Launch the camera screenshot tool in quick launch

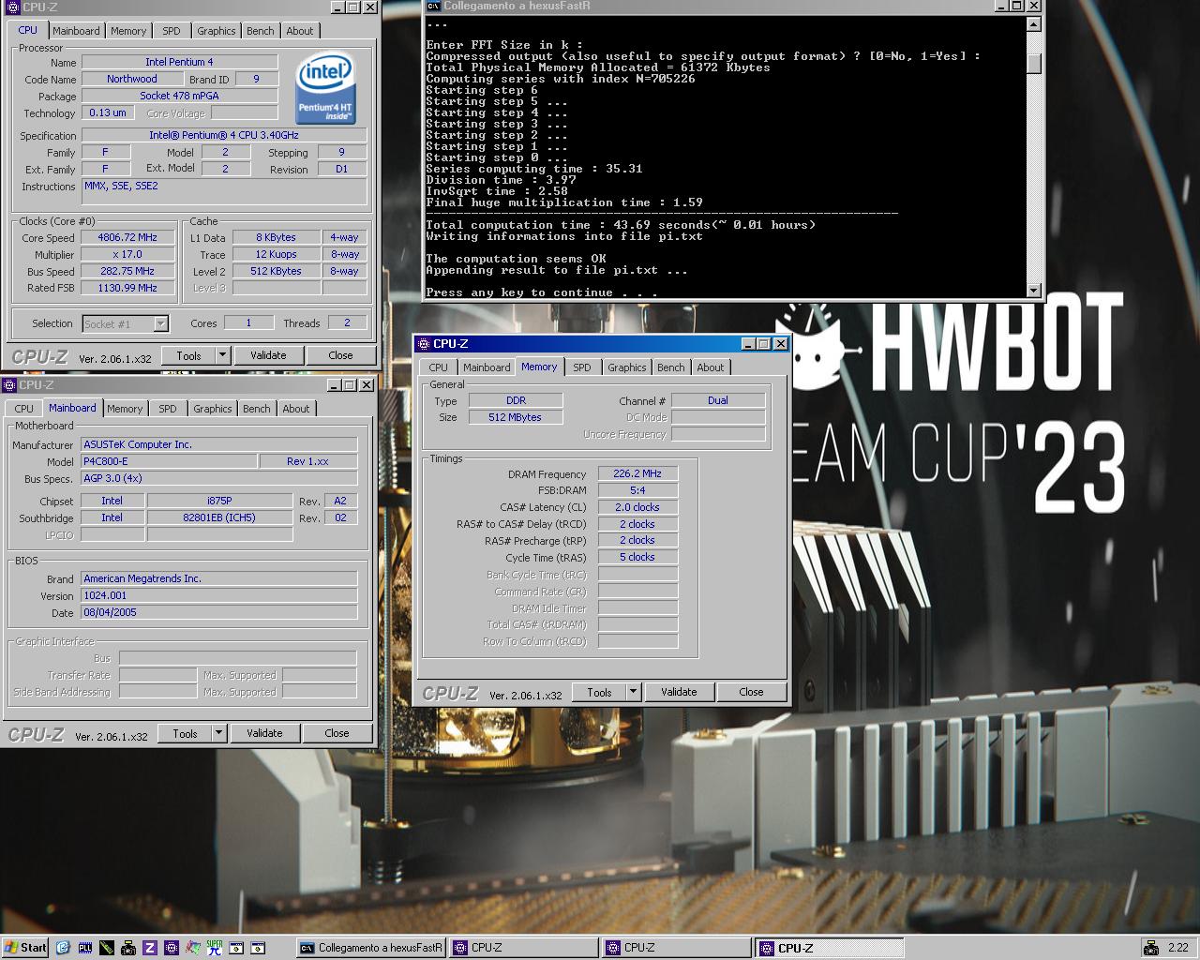tap(128, 948)
